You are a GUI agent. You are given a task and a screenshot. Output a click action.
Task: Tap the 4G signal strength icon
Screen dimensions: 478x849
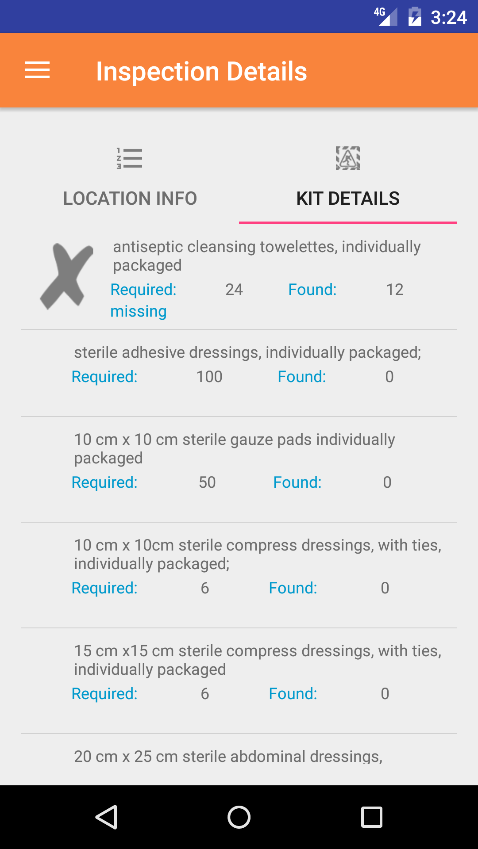pyautogui.click(x=386, y=17)
